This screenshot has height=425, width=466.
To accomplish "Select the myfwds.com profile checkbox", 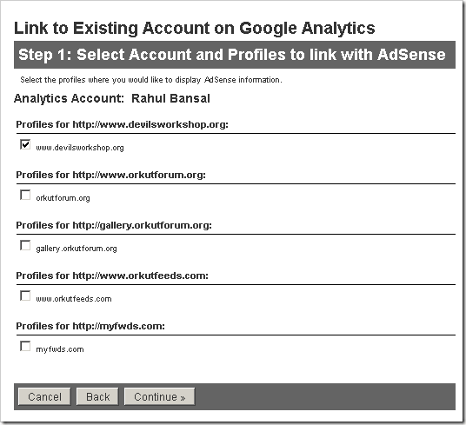I will coord(25,346).
